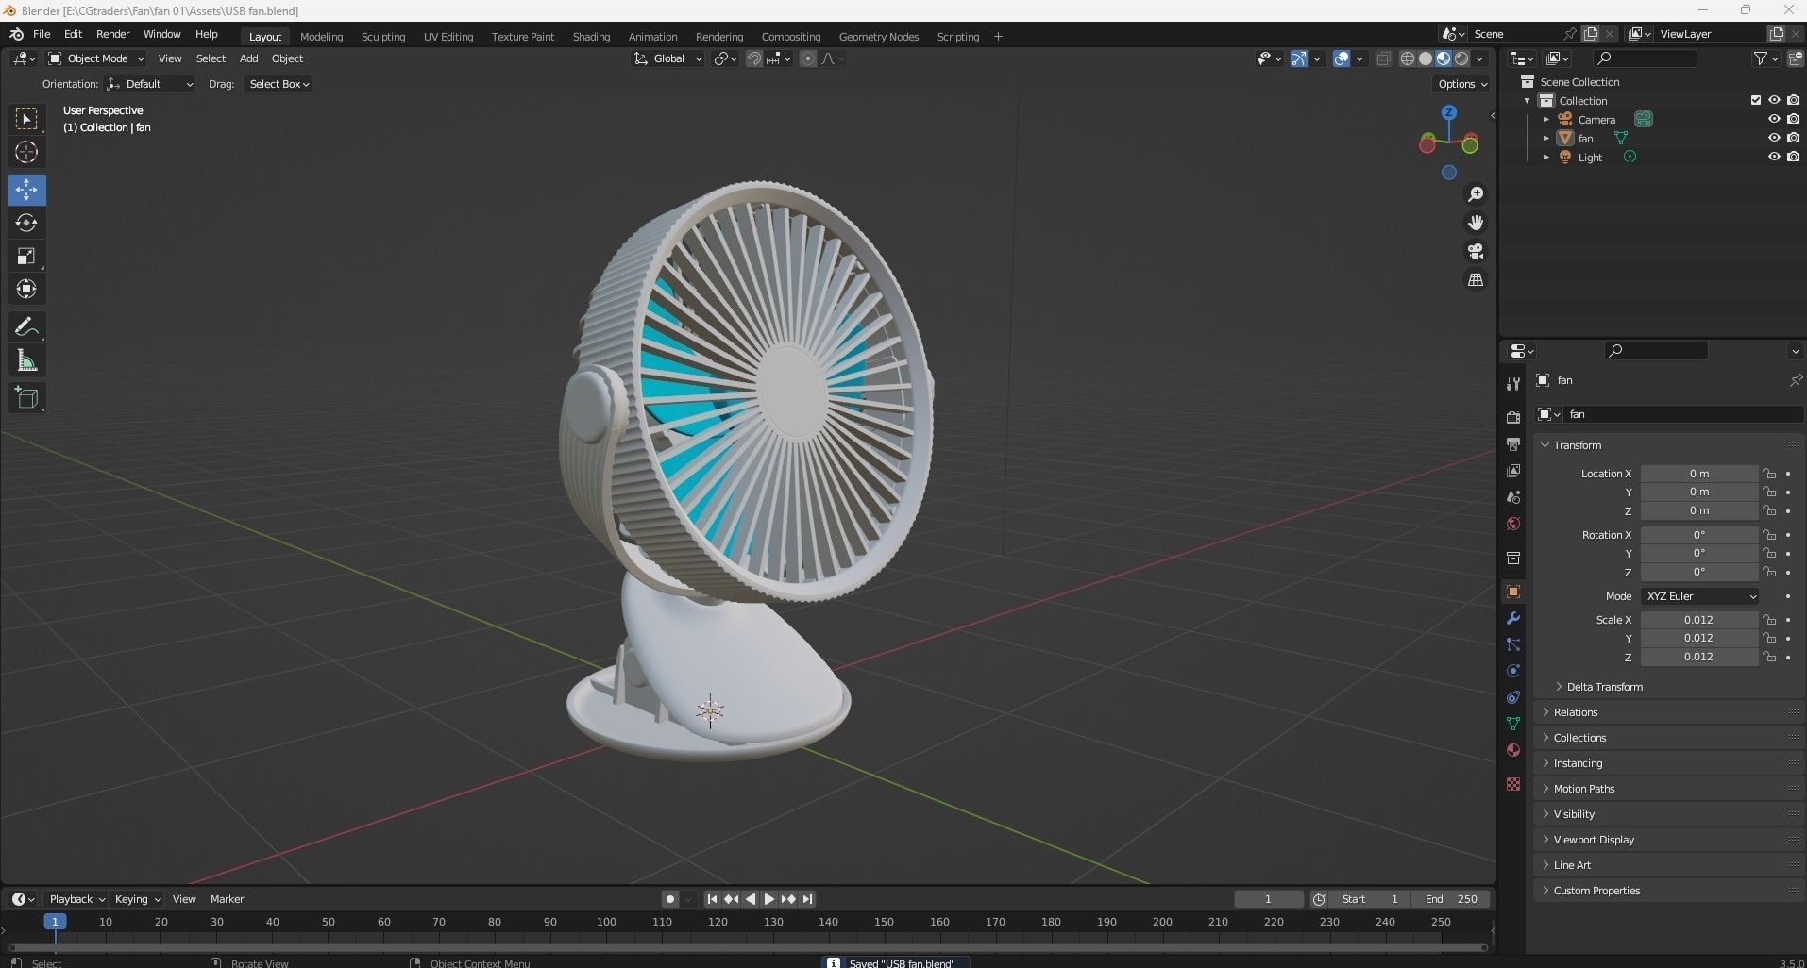
Task: Switch to the Geometry Nodes workspace tab
Action: coord(878,37)
